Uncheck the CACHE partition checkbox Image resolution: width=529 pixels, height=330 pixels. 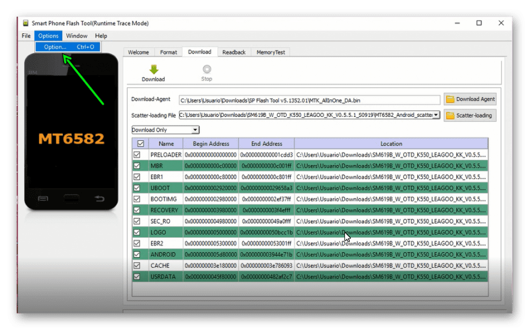tap(136, 265)
